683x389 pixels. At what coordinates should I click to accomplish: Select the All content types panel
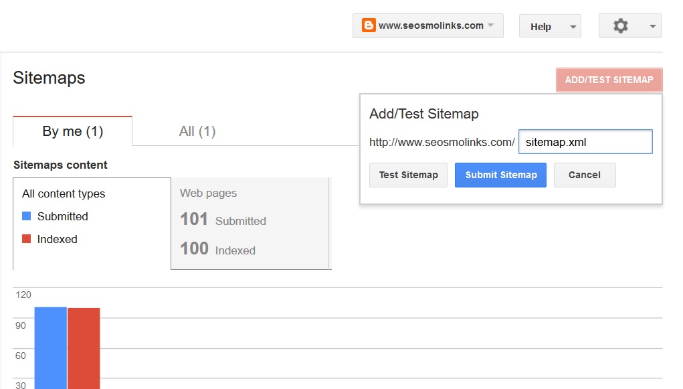click(x=92, y=223)
